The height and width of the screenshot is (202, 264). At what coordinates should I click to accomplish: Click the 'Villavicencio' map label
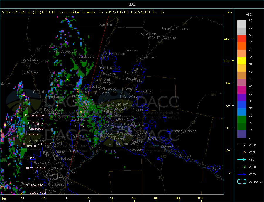pyautogui.click(x=65, y=52)
